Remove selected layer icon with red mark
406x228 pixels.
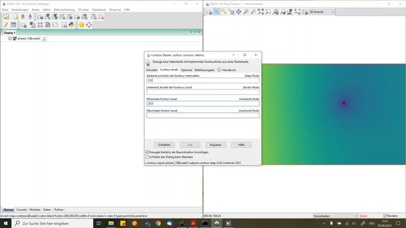pyautogui.click(x=101, y=17)
